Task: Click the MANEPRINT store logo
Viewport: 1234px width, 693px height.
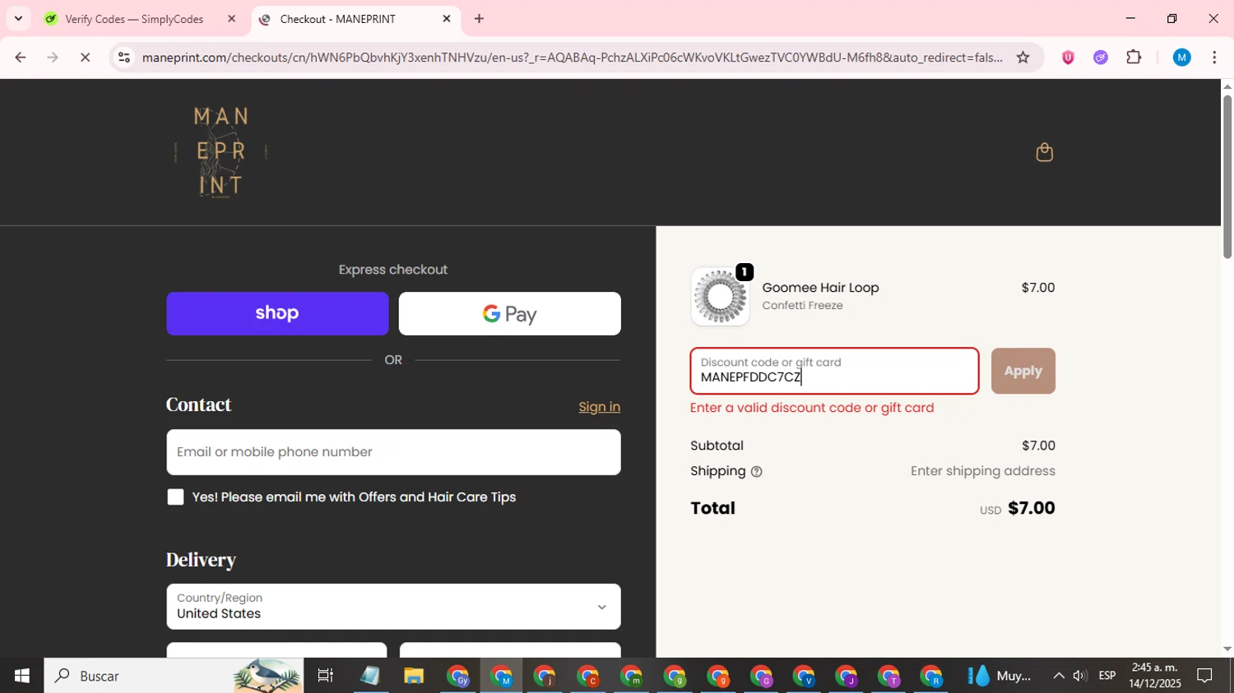Action: tap(220, 152)
